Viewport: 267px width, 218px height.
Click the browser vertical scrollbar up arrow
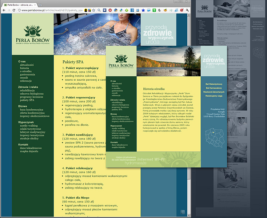(x=189, y=15)
